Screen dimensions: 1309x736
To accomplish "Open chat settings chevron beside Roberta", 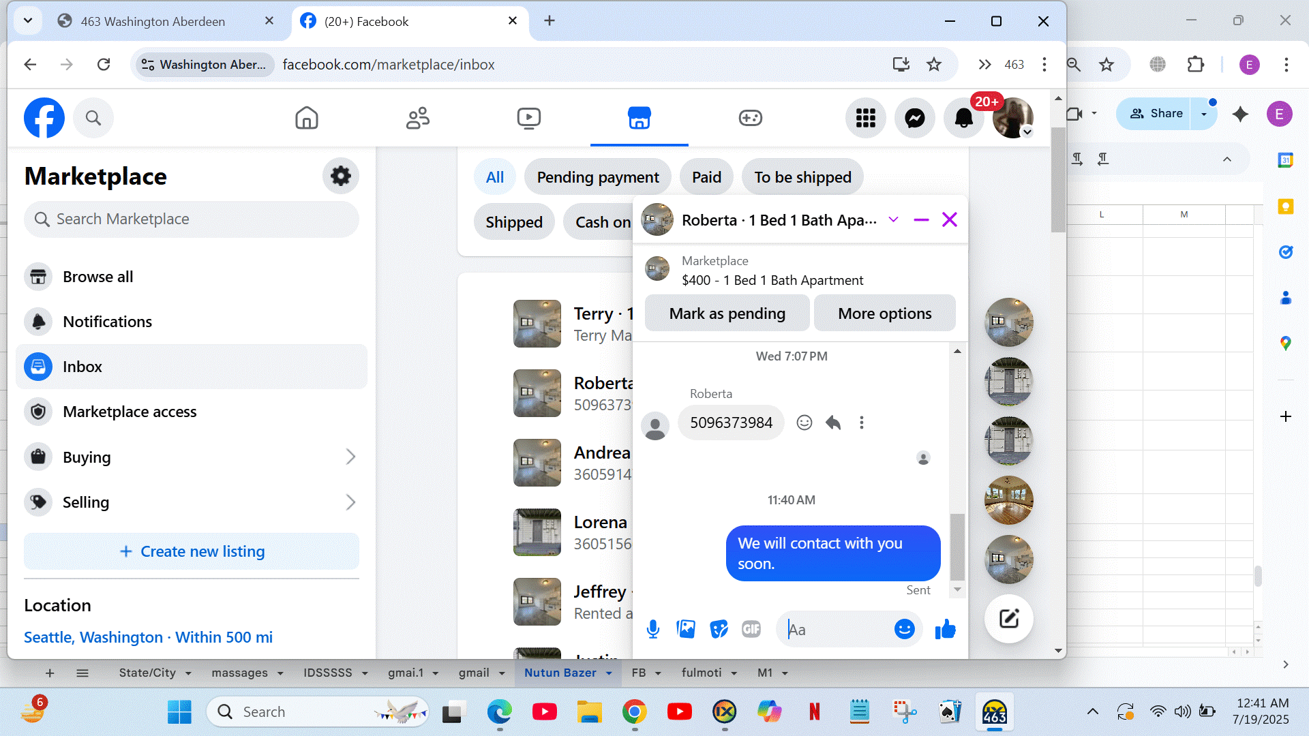I will [893, 219].
